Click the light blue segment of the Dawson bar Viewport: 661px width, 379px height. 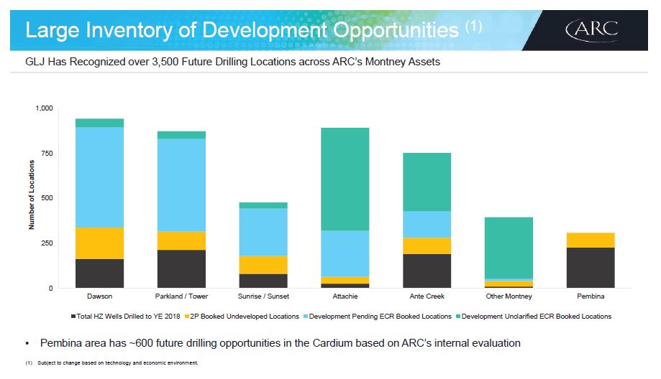click(x=99, y=177)
